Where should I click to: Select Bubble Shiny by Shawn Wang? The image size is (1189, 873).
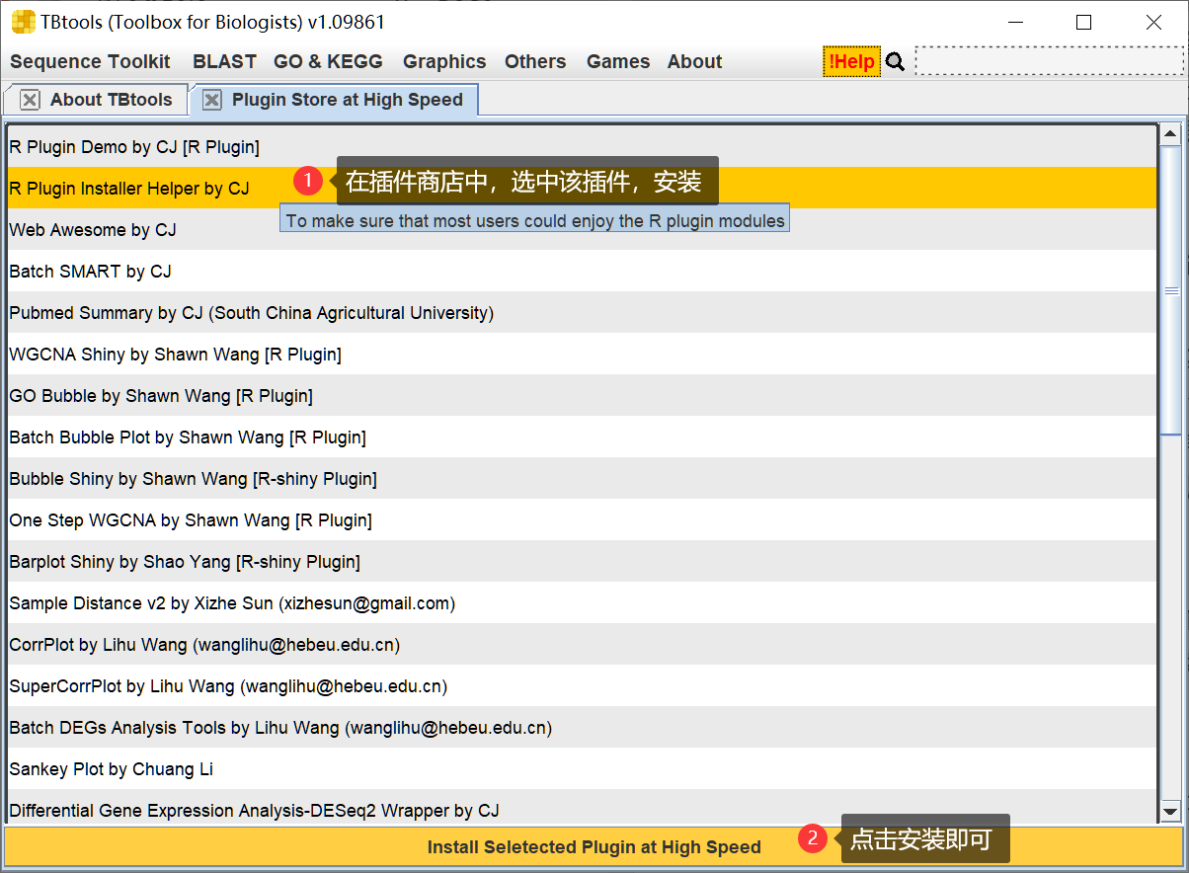(x=582, y=478)
